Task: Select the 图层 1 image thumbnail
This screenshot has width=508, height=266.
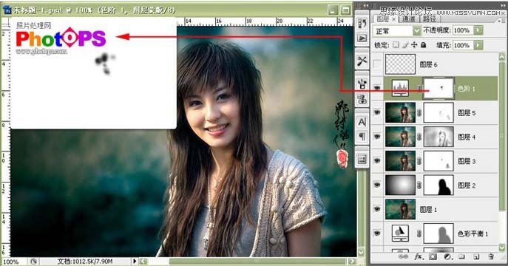Action: click(400, 209)
